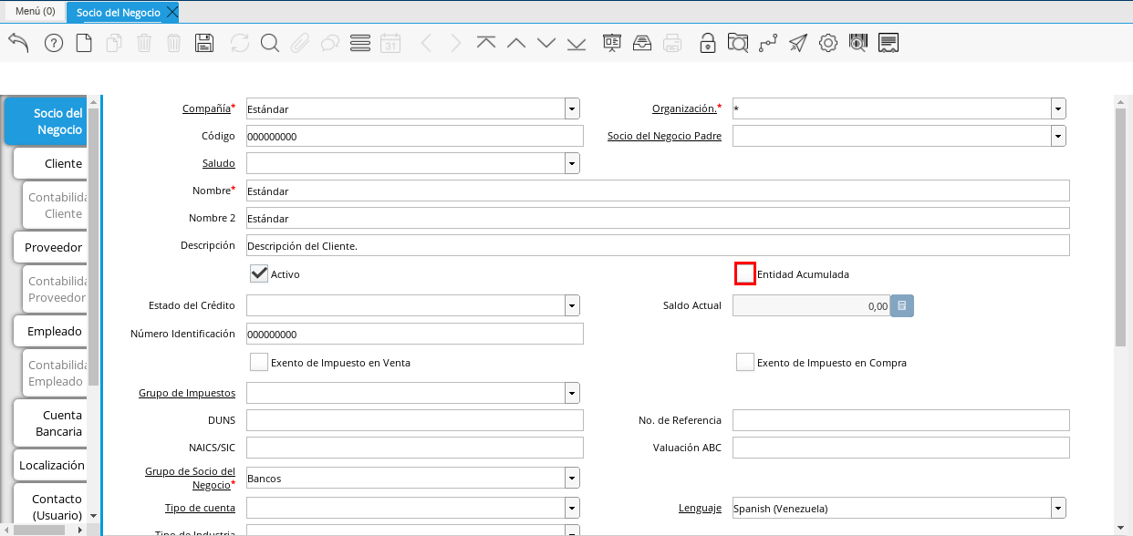Toggle grid view with the three-lines icon
The width and height of the screenshot is (1133, 536).
click(x=359, y=43)
